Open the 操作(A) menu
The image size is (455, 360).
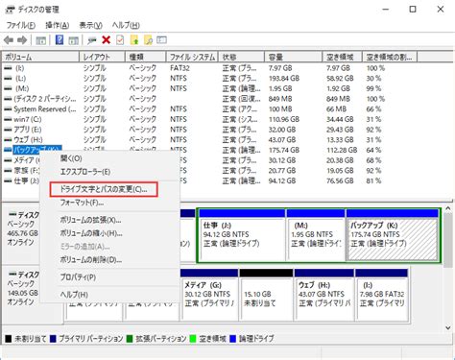[58, 25]
